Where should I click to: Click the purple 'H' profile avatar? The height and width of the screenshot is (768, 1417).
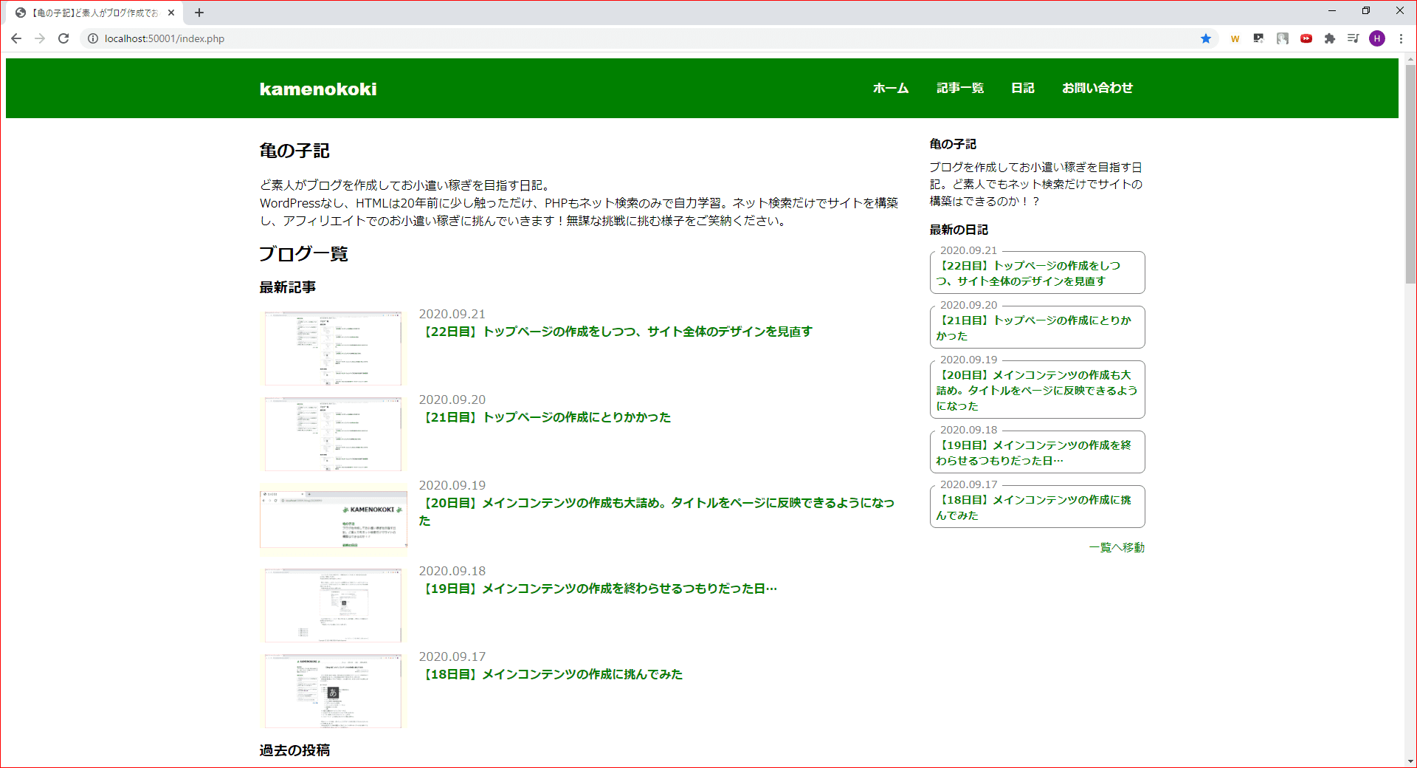pos(1377,38)
